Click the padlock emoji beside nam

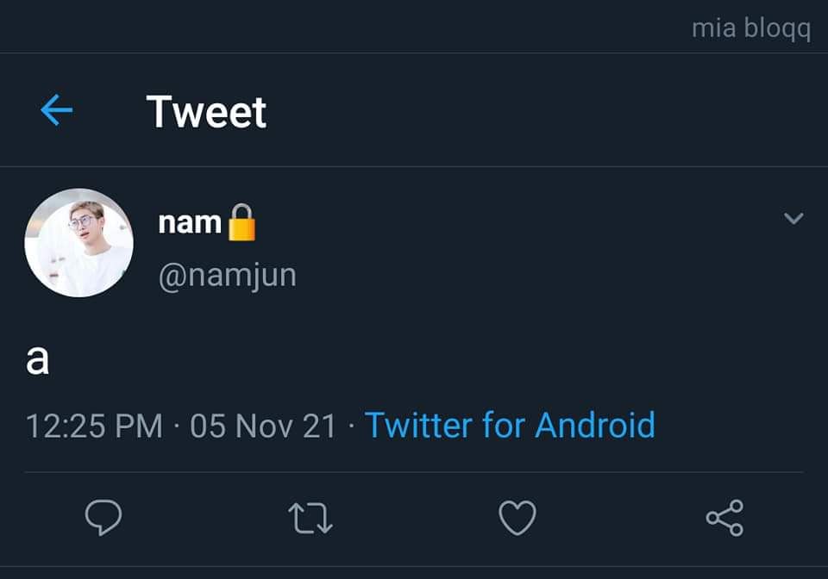(x=241, y=222)
